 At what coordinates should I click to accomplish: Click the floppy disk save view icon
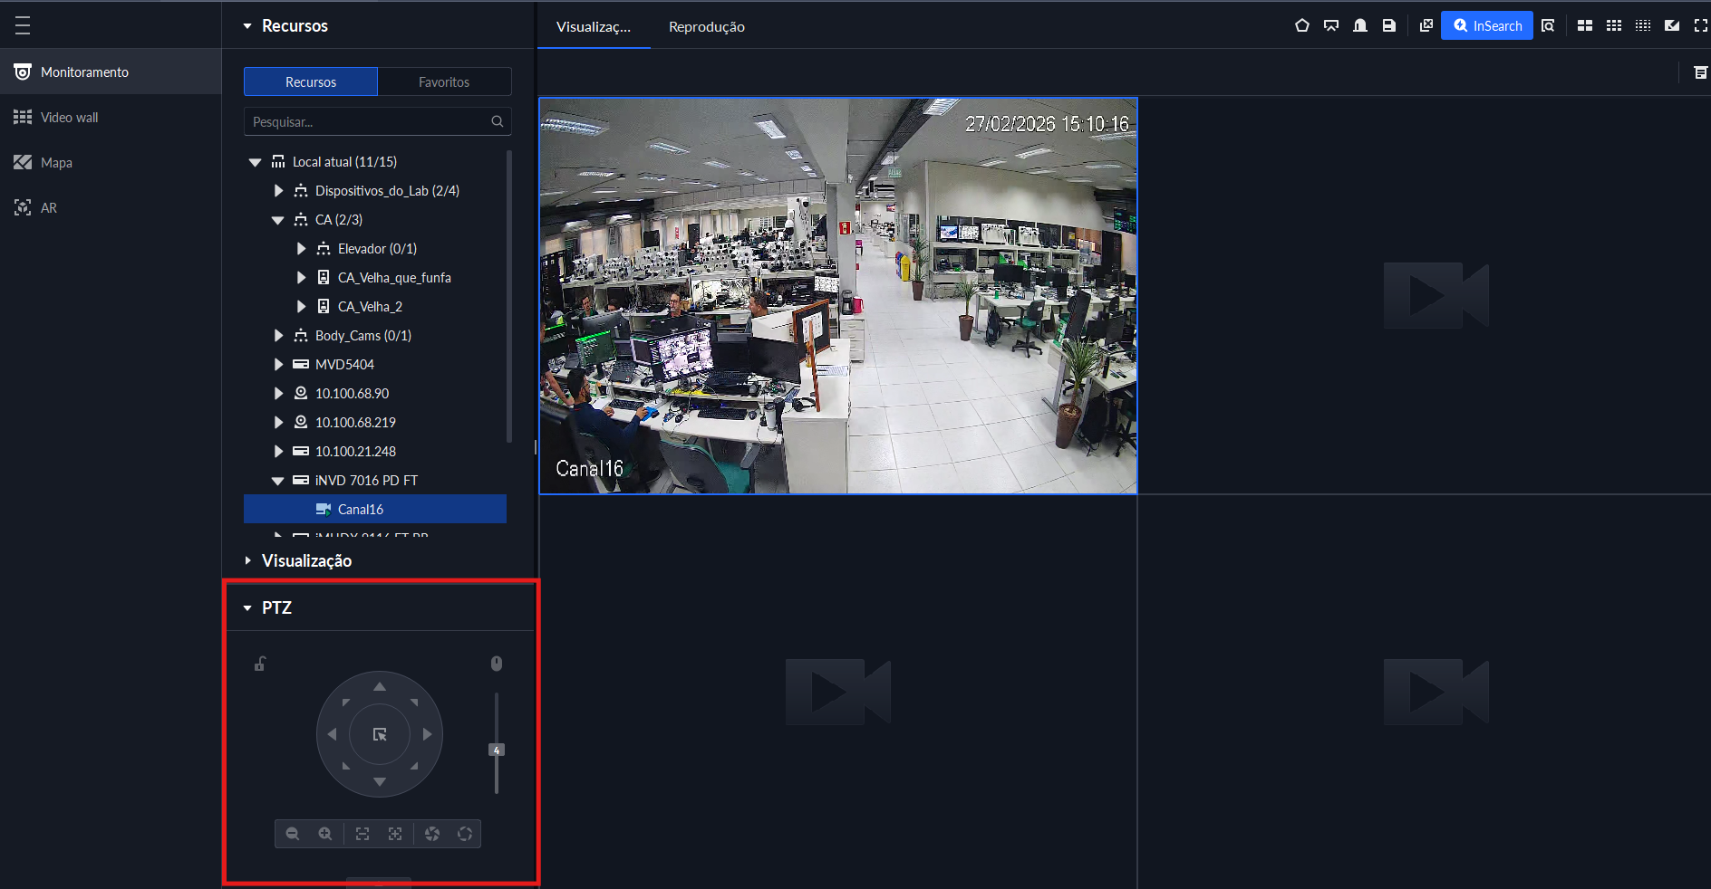tap(1388, 26)
